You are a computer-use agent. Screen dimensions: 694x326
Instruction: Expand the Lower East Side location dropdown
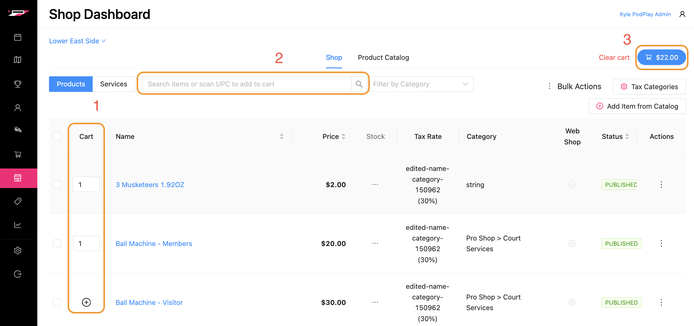[77, 41]
